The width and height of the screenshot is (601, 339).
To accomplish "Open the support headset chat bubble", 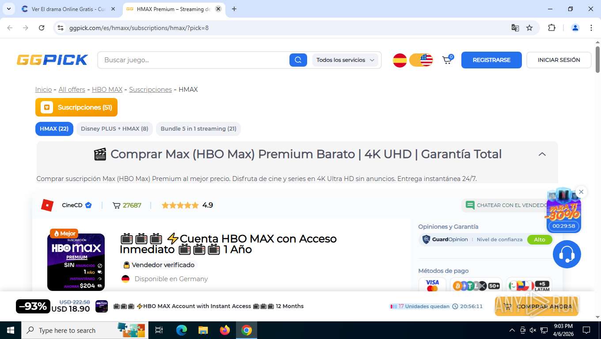I will tap(567, 254).
